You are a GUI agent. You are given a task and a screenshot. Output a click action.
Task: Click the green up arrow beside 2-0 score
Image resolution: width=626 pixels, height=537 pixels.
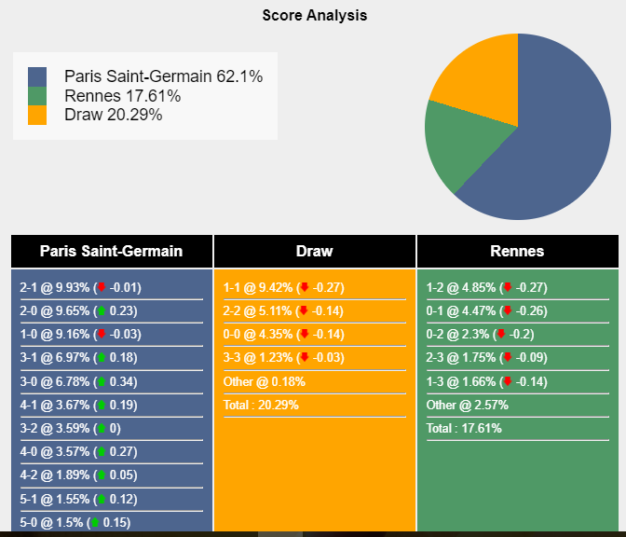100,311
